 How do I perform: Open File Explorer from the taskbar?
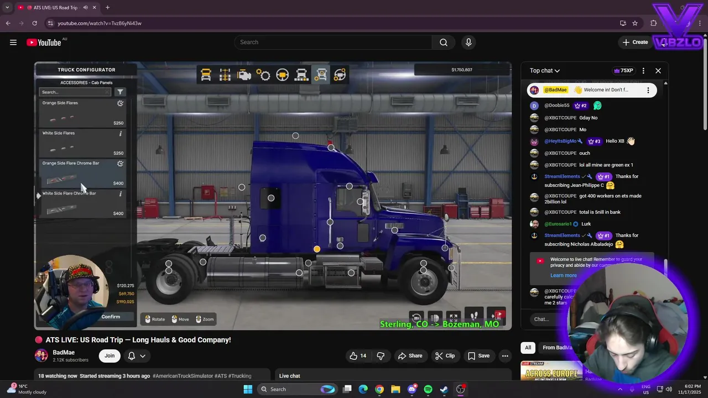(x=395, y=389)
